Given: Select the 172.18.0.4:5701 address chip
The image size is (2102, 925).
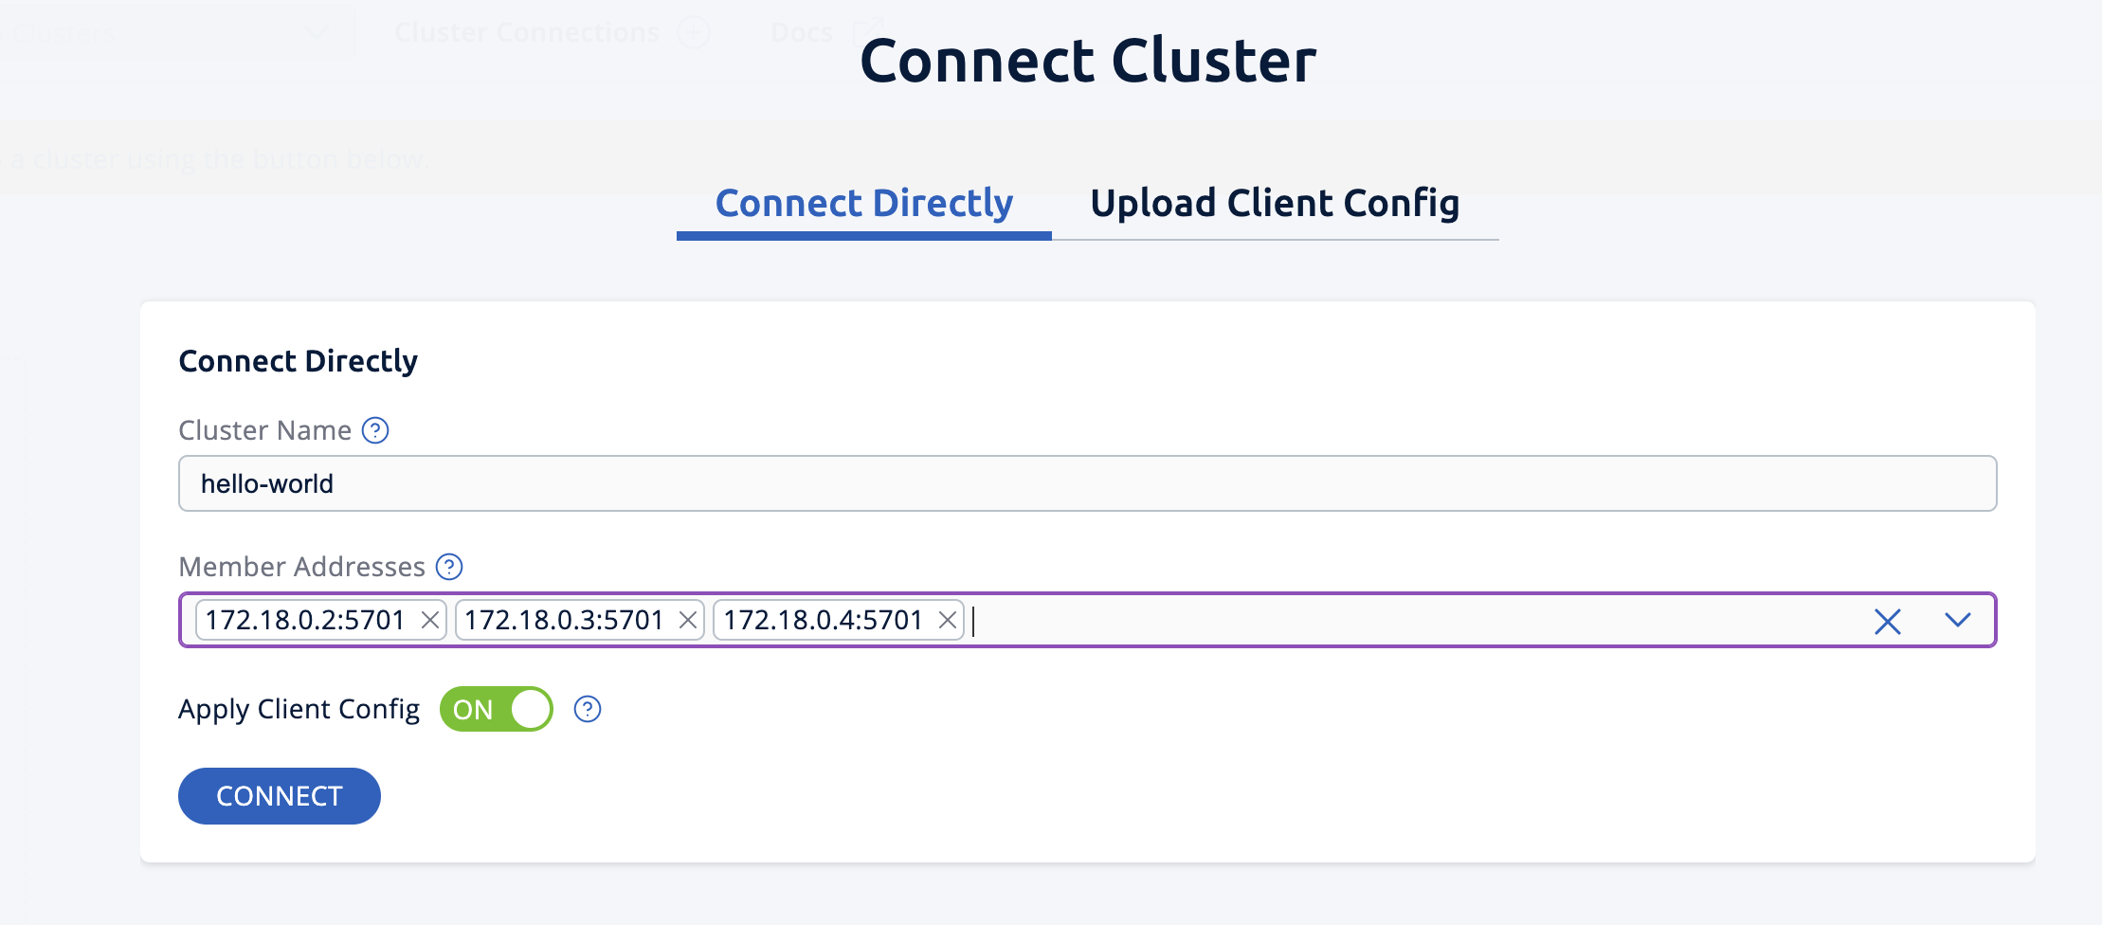Looking at the screenshot, I should coord(823,620).
